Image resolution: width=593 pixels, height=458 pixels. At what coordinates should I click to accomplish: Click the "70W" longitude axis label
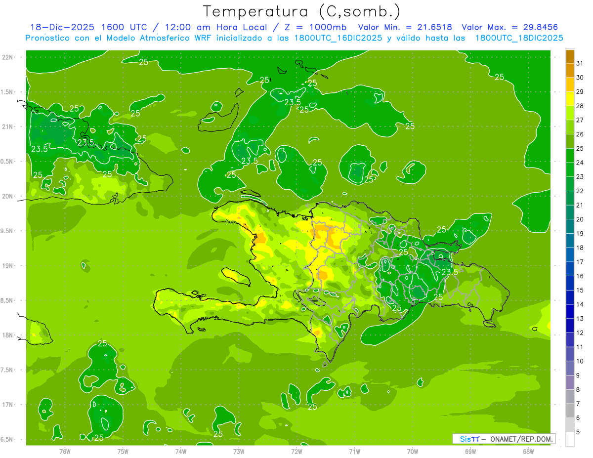(413, 452)
